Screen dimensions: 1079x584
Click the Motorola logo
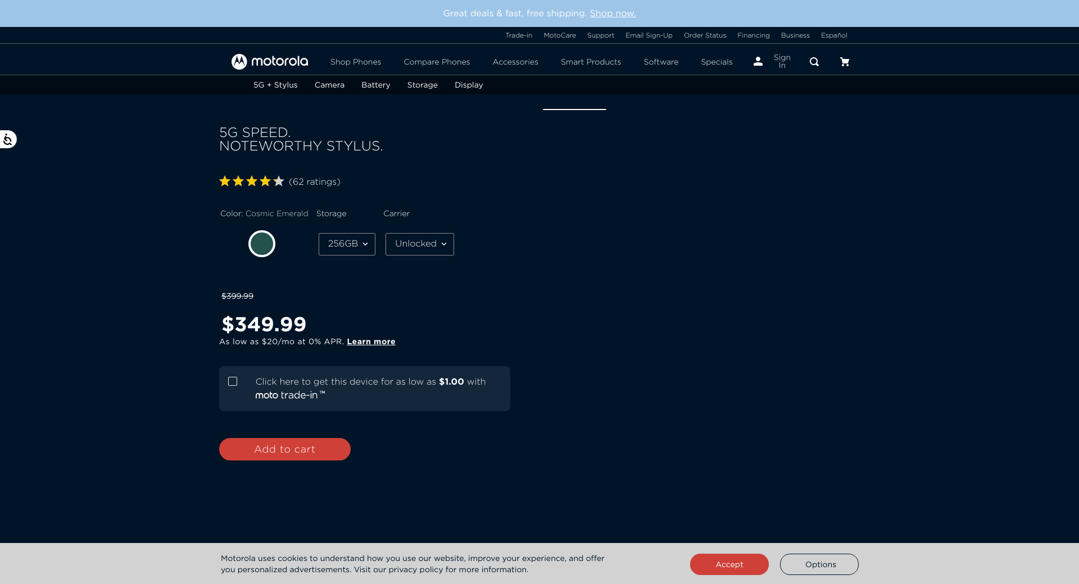[270, 61]
